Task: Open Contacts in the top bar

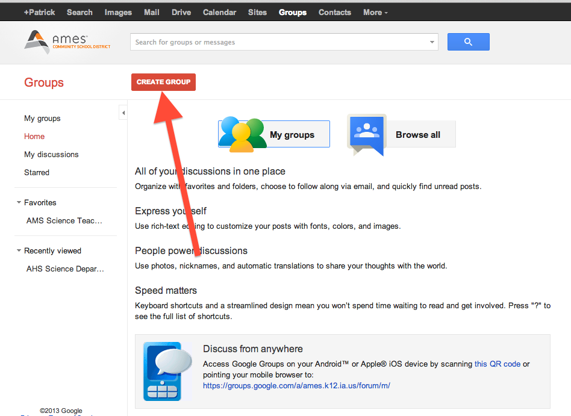Action: point(335,13)
